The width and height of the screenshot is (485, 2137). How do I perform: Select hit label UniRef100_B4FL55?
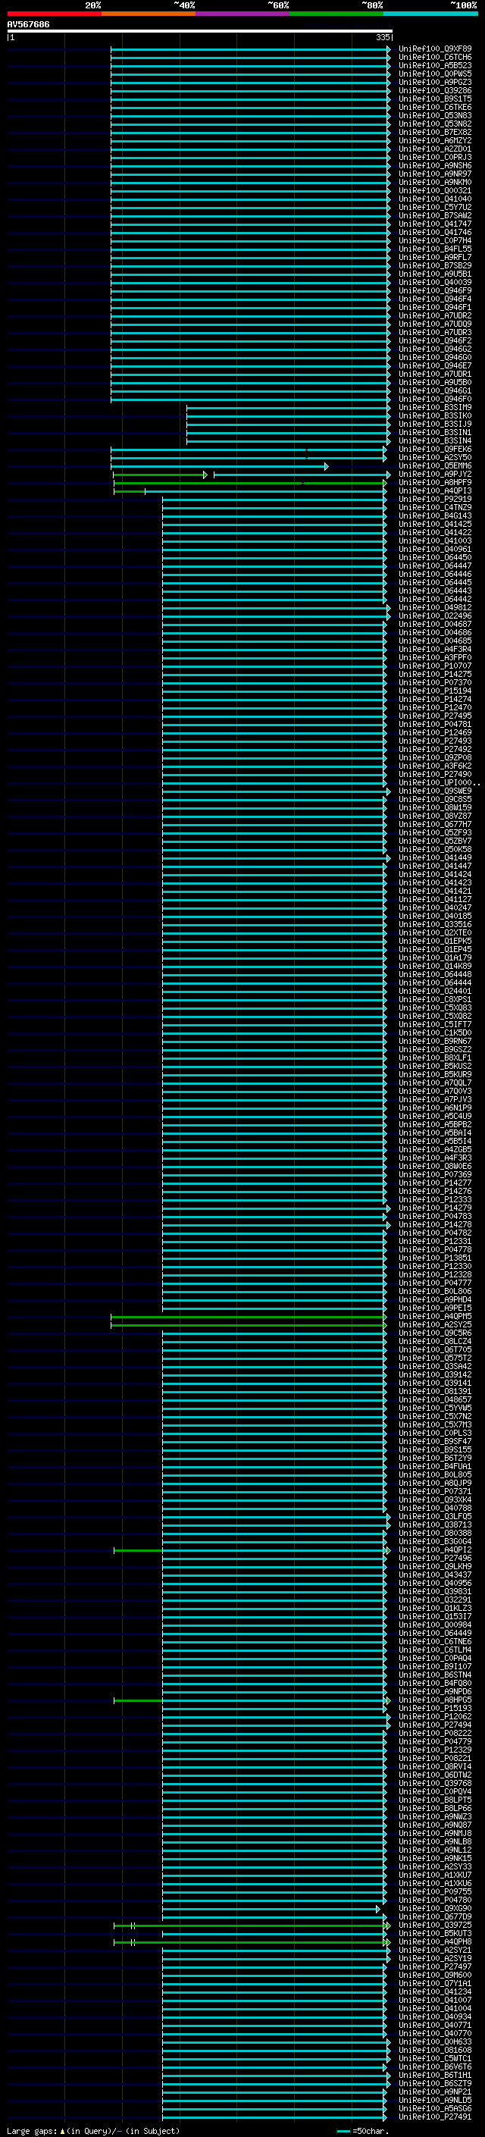click(435, 249)
